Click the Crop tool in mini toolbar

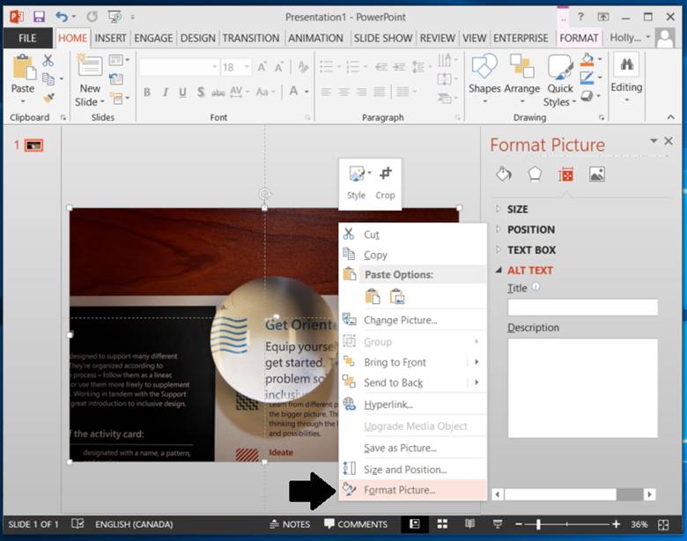(385, 182)
